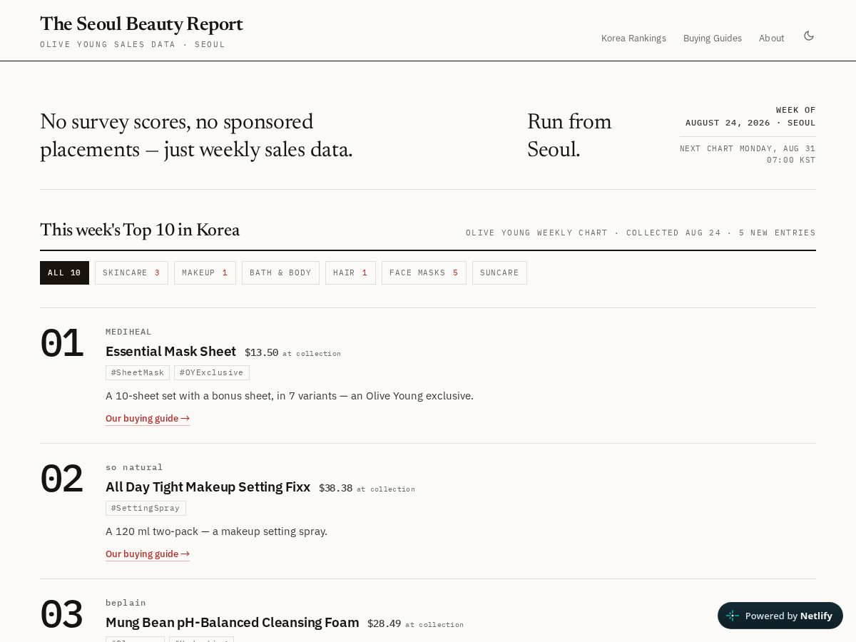Click the Olive Young Weekly Chart collected caption
856x642 pixels.
[x=641, y=233]
